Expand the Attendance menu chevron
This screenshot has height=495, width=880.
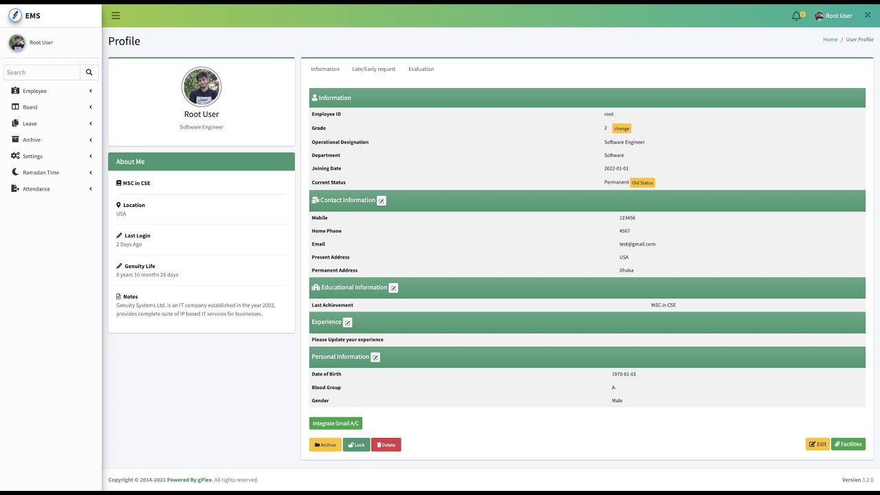click(90, 189)
